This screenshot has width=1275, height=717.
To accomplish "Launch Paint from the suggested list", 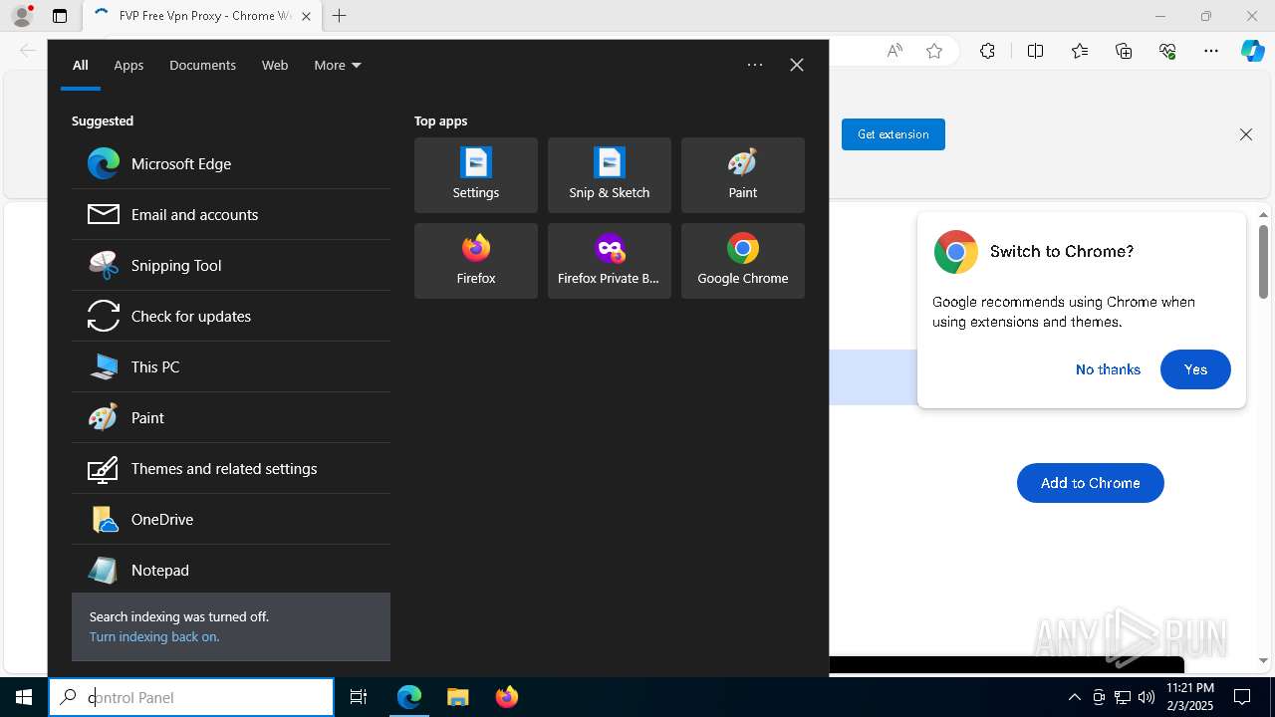I will tap(231, 417).
